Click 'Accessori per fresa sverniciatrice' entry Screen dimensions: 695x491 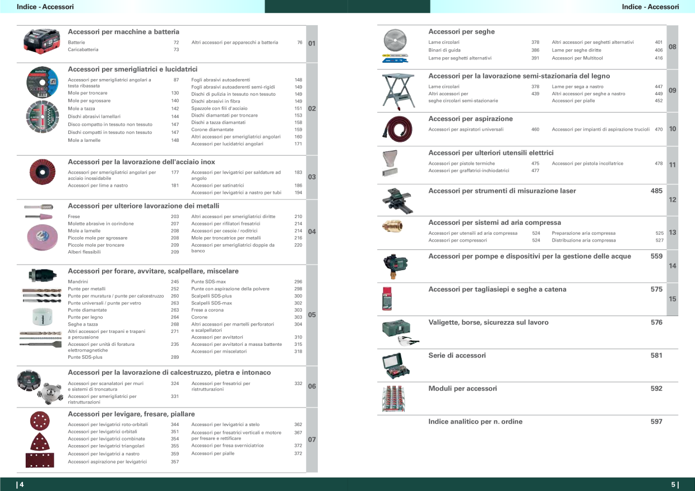pyautogui.click(x=228, y=446)
